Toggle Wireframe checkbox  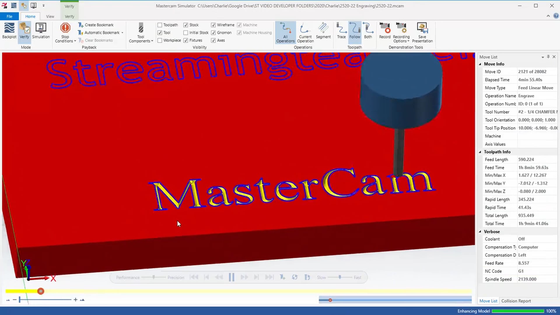pos(213,25)
